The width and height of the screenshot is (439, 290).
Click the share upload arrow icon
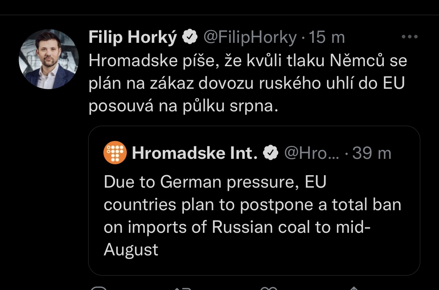coord(353,288)
